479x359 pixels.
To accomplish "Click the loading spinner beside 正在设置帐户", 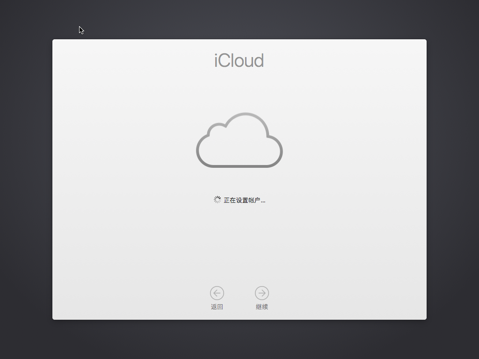I will click(217, 200).
